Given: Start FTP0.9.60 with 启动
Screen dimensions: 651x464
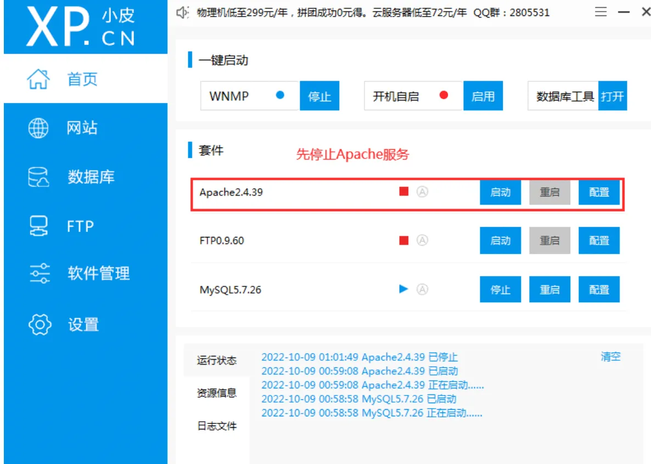Looking at the screenshot, I should tap(500, 240).
